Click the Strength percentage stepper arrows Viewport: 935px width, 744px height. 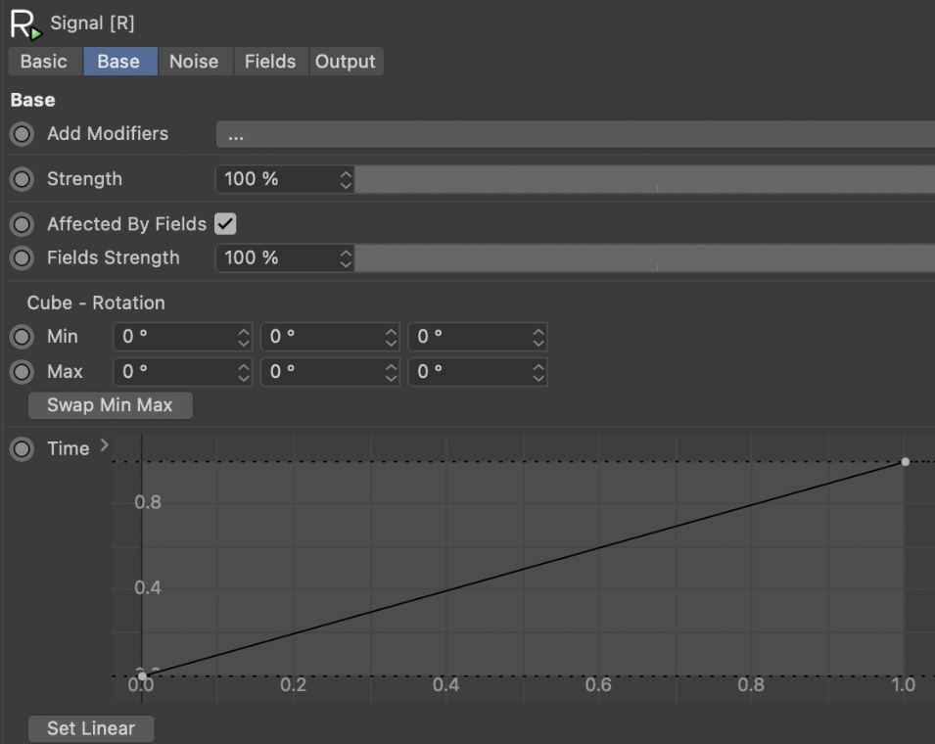[x=345, y=179]
